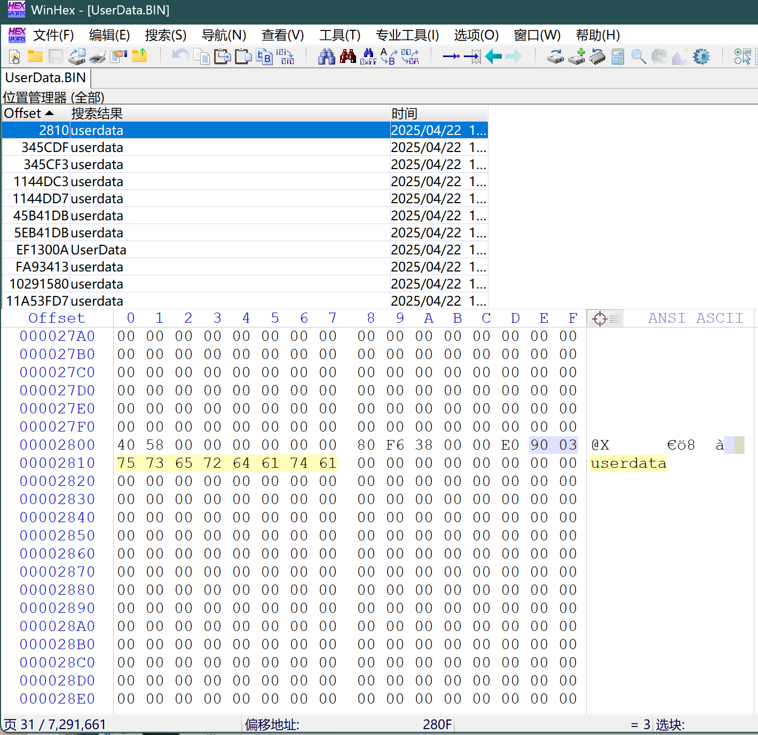Screen dimensions: 758x735
Task: Click the Clone Disk icon with plus
Action: pos(577,57)
